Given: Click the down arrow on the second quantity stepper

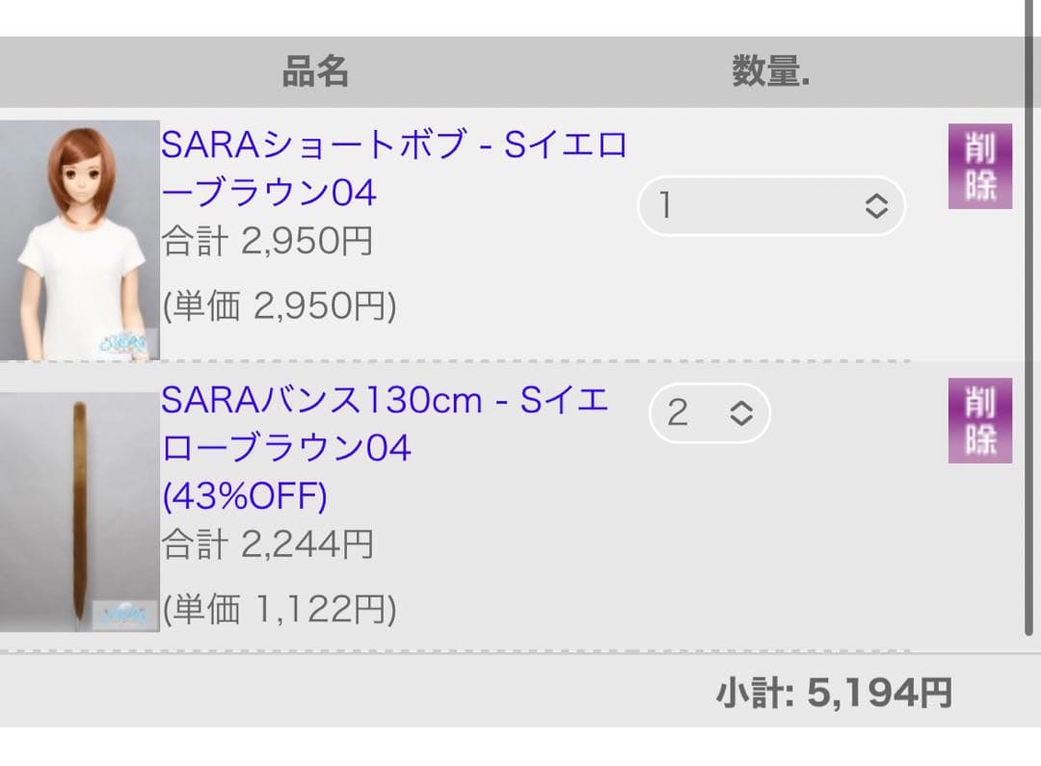Looking at the screenshot, I should 743,420.
